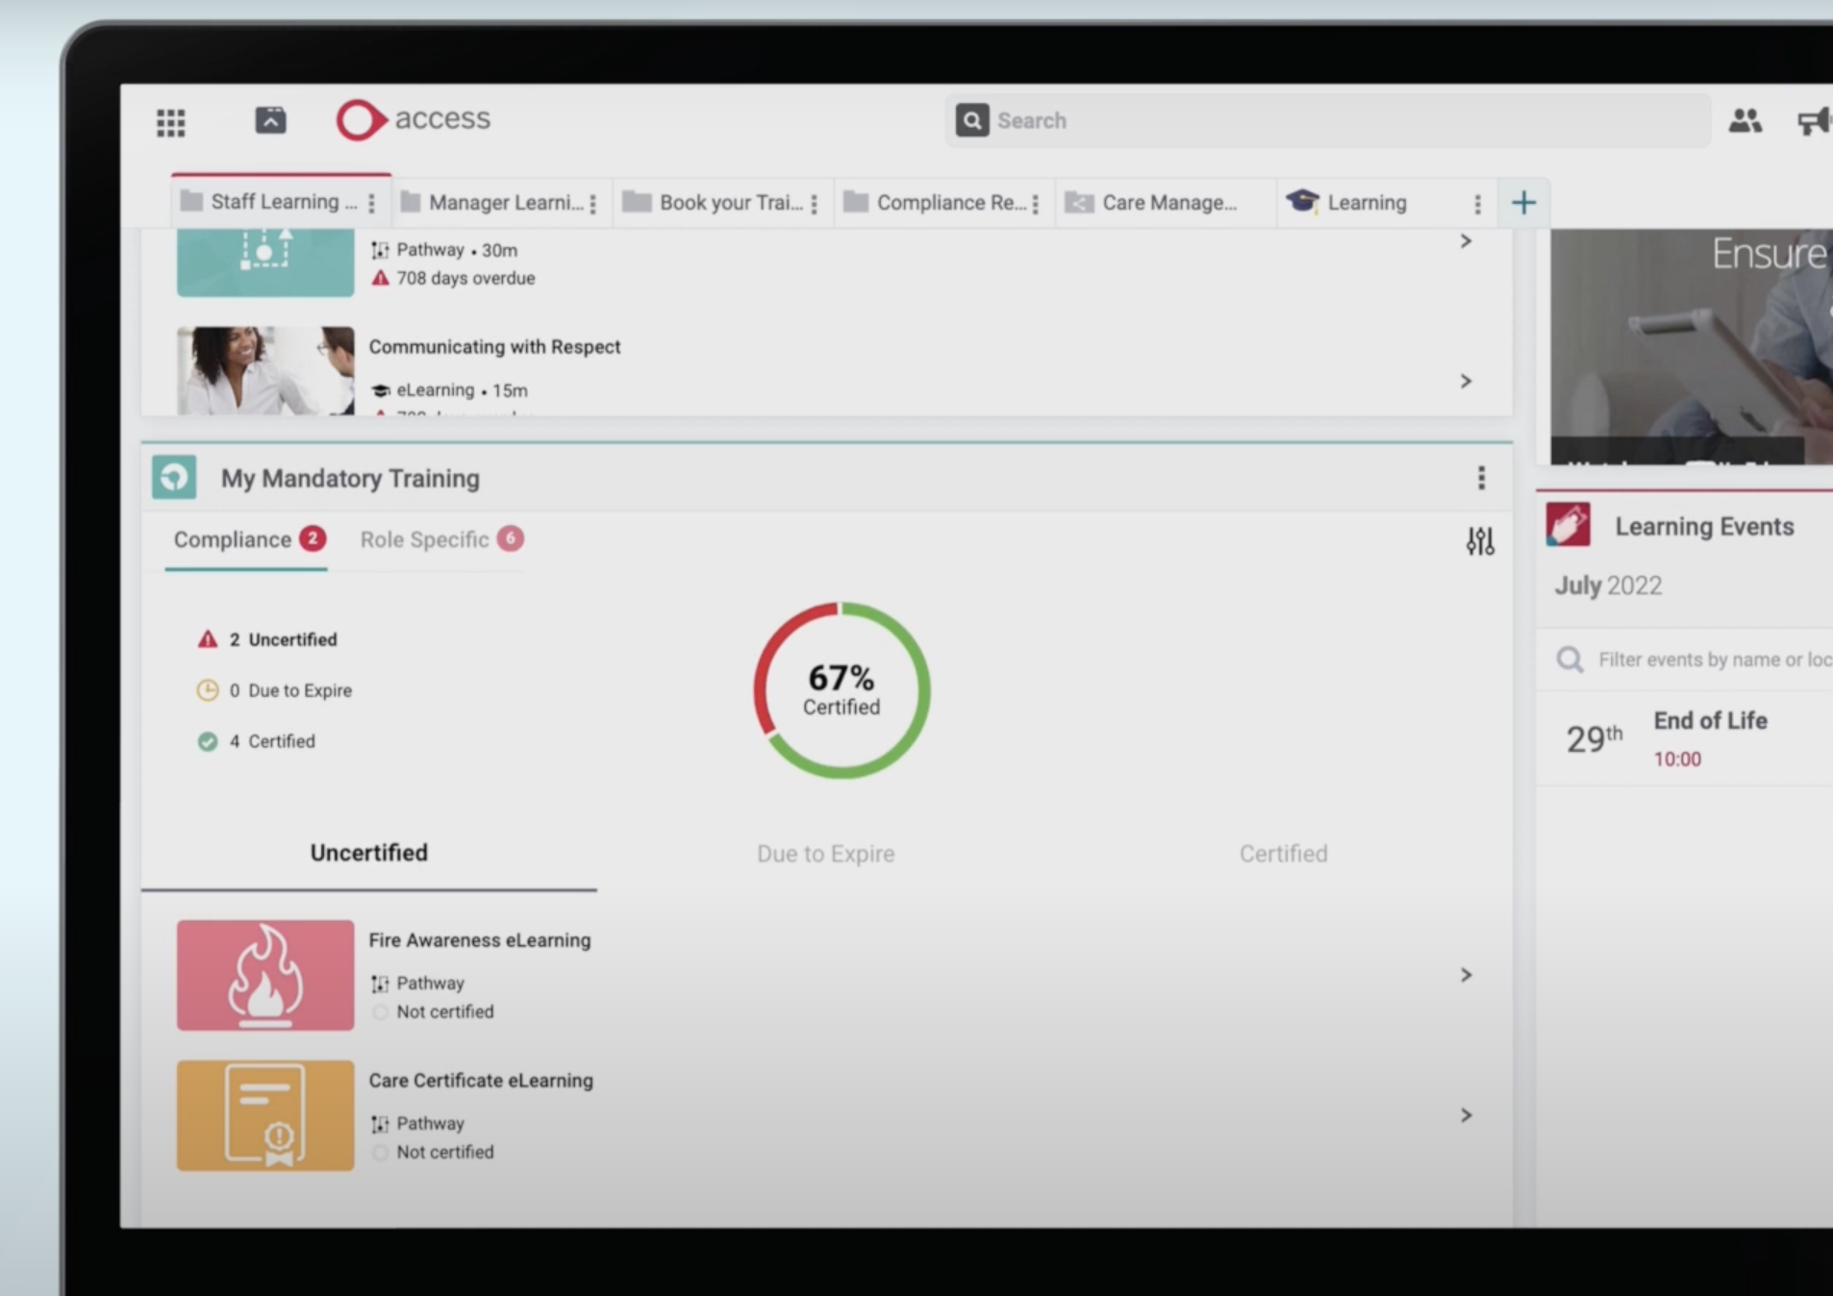Open the filter sliders icon in Mandatory Training
1833x1296 pixels.
tap(1478, 540)
